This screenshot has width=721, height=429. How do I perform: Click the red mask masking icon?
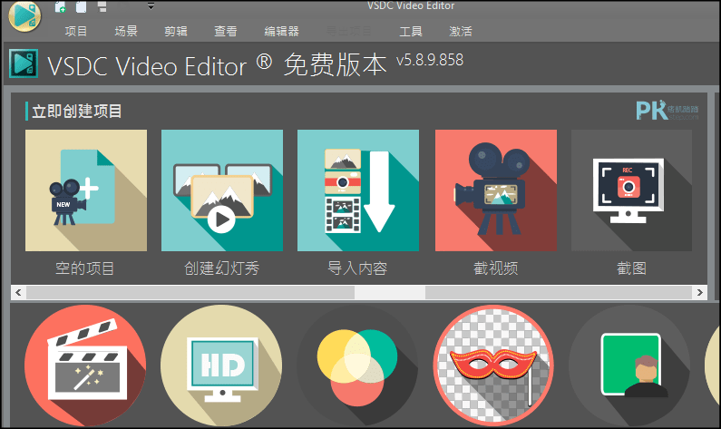(493, 366)
